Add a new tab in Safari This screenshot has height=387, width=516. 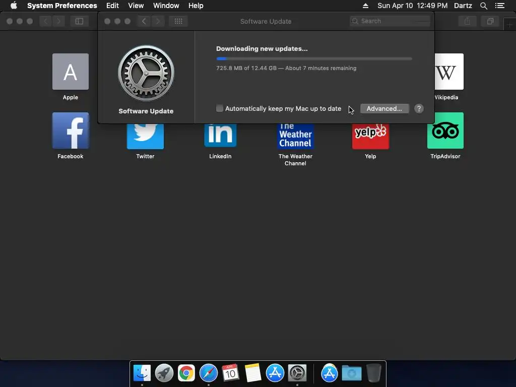(x=510, y=25)
